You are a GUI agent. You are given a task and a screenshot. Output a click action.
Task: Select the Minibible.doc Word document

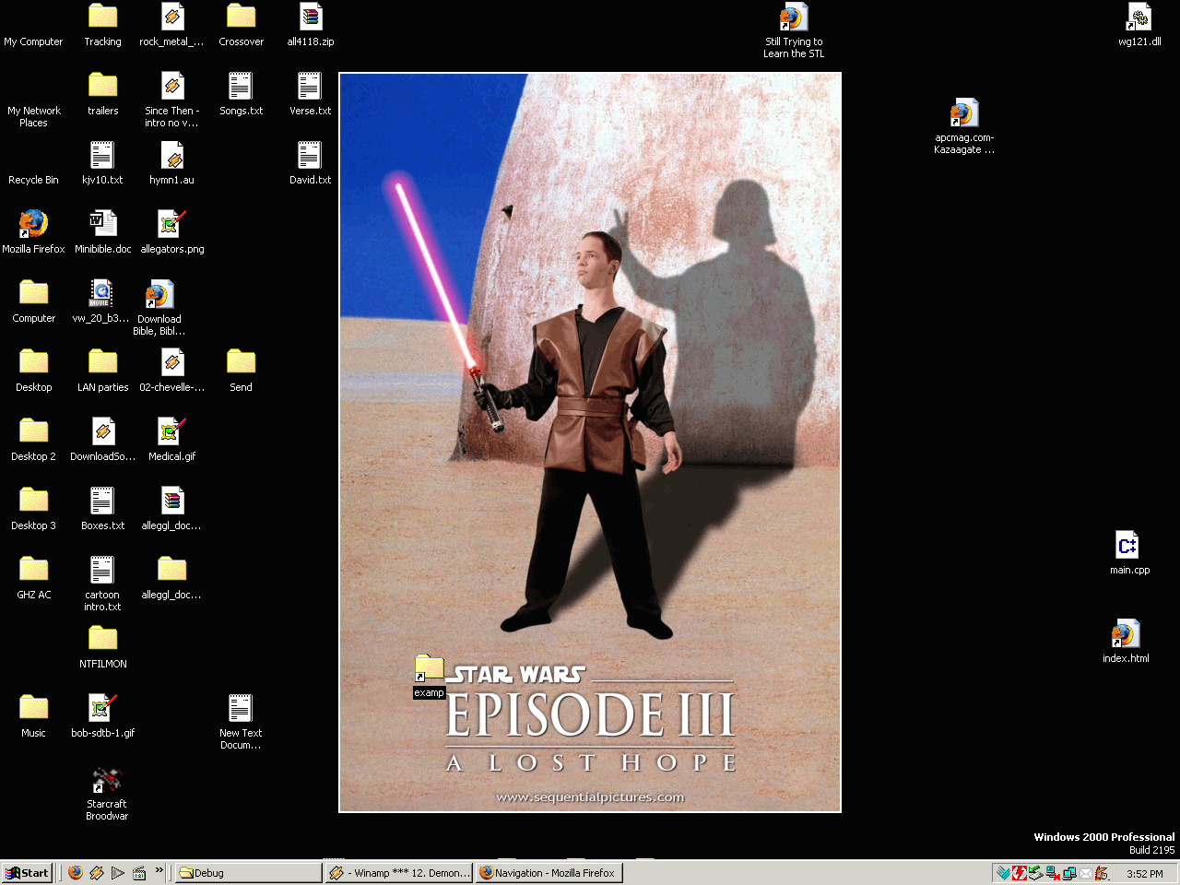tap(102, 224)
